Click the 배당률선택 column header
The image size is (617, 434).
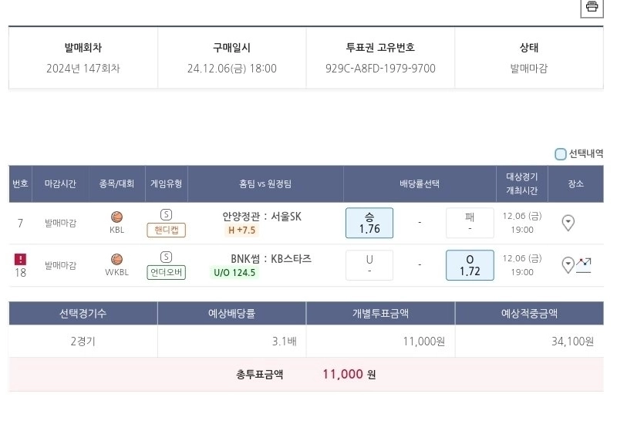(x=420, y=184)
